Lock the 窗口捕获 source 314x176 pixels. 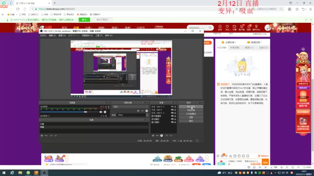(x=175, y=122)
